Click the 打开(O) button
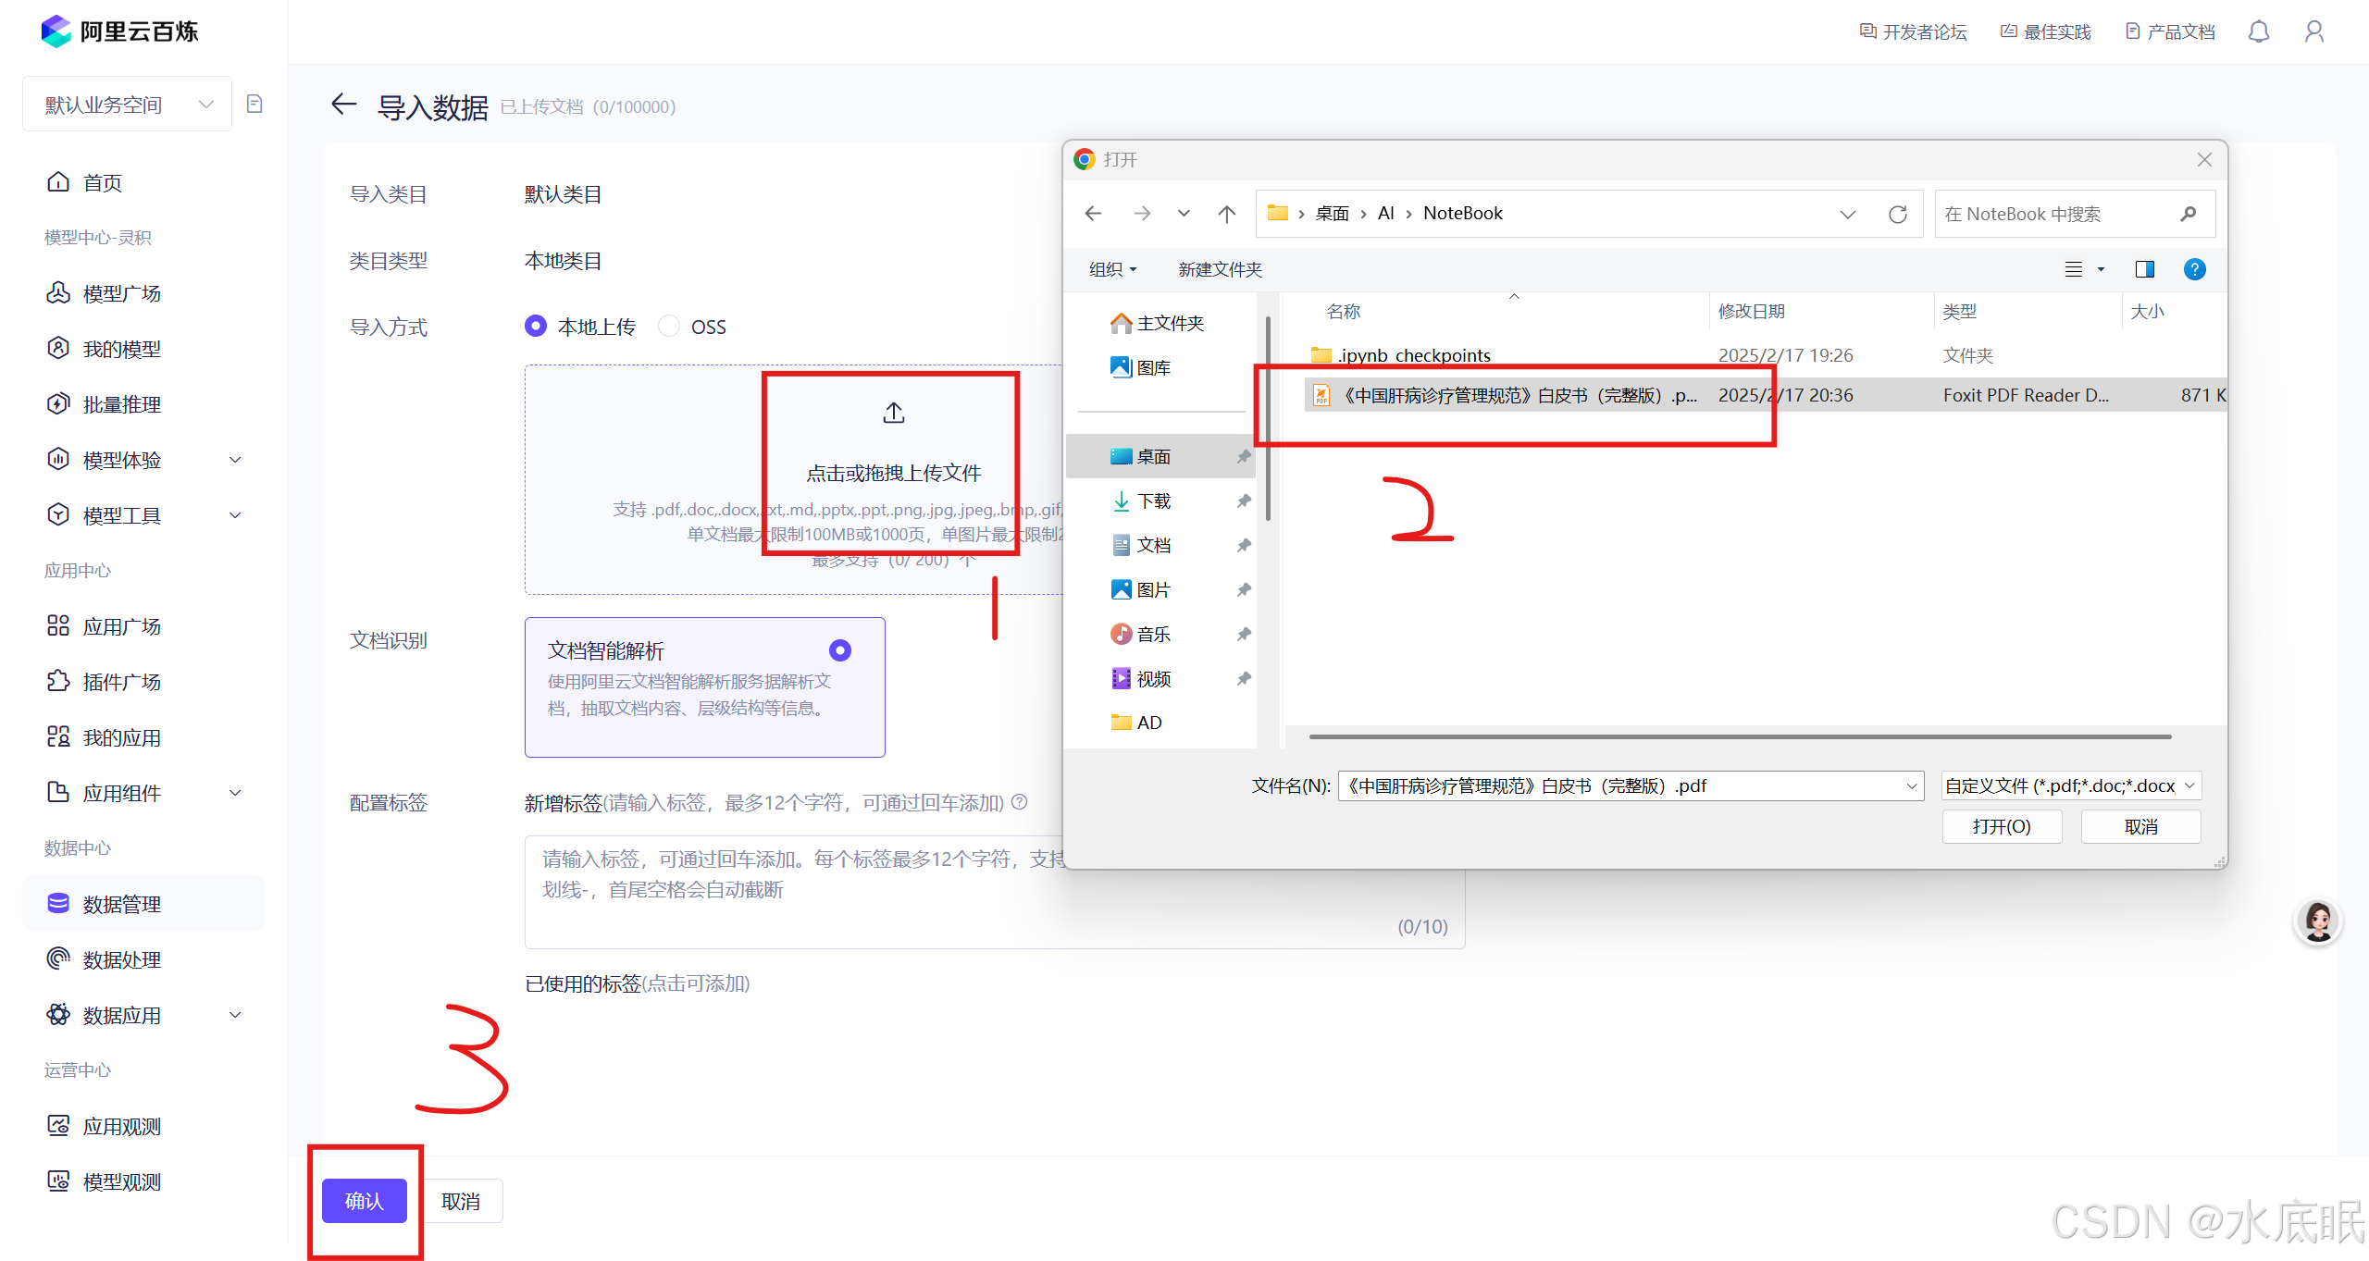Viewport: 2369px width, 1261px height. [2001, 826]
